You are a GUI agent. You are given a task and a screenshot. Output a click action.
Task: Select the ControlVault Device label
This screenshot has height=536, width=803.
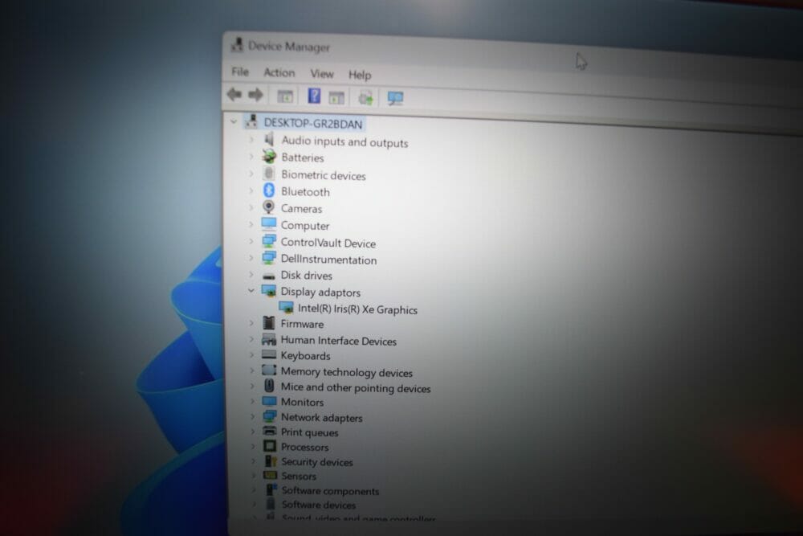(x=328, y=243)
